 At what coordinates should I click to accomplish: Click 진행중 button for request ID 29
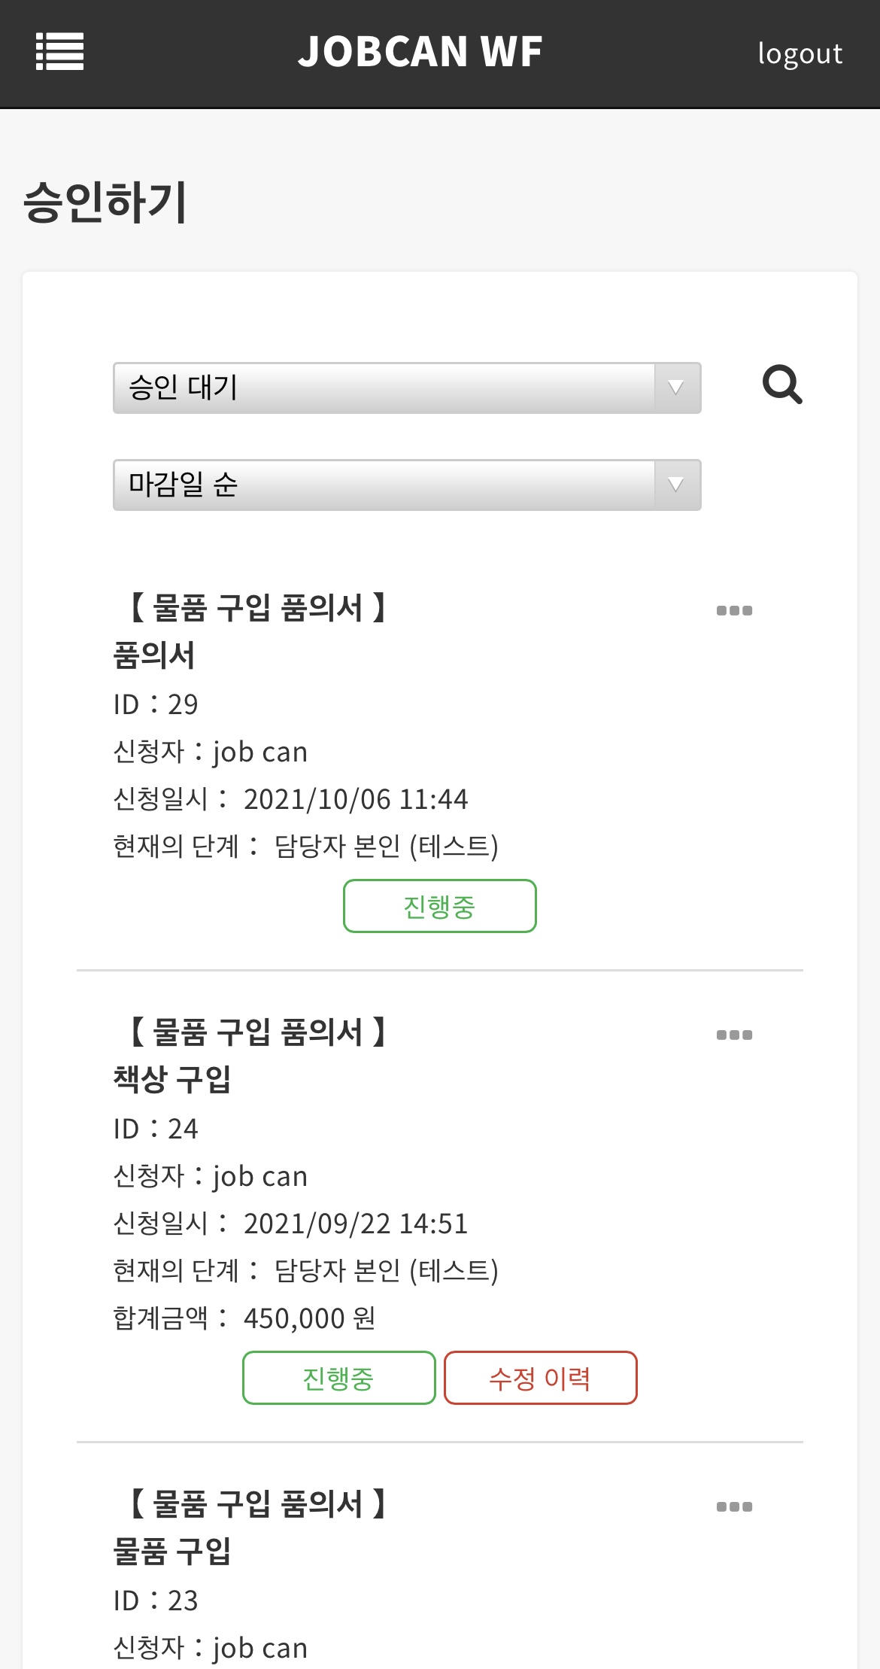click(439, 906)
